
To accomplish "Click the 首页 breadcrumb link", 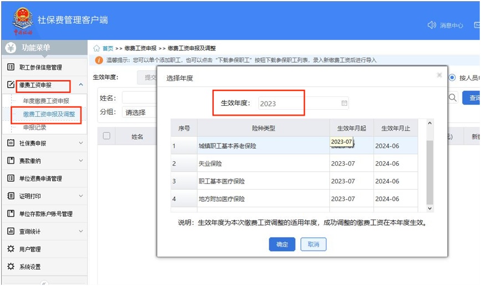I will pos(108,48).
